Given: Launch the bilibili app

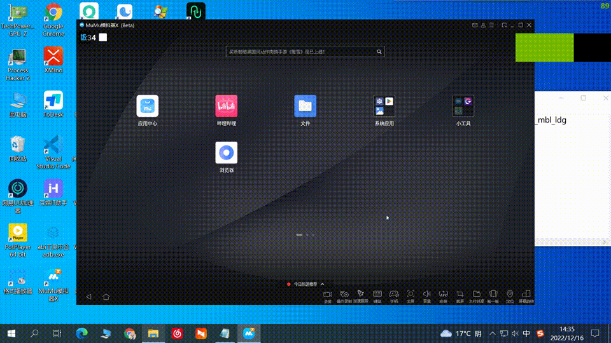Looking at the screenshot, I should point(227,106).
